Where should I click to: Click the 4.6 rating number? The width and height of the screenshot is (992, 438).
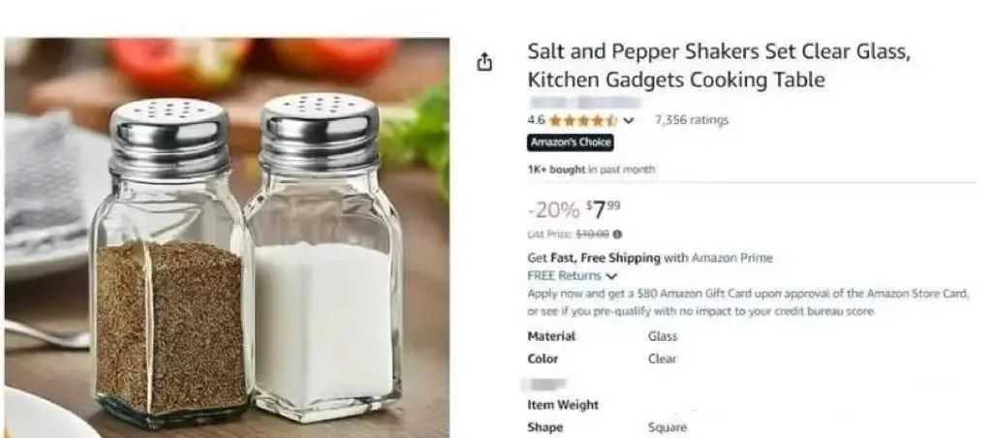536,119
